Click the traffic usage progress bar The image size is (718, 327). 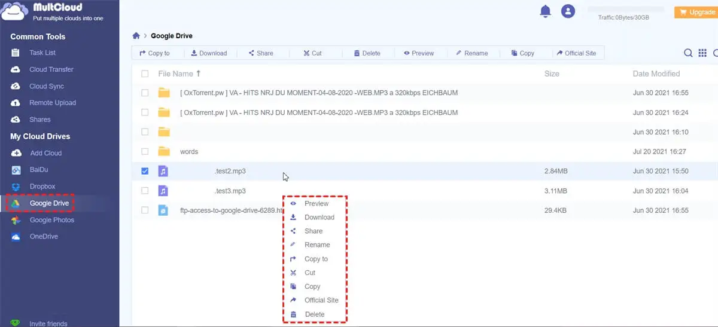click(626, 10)
